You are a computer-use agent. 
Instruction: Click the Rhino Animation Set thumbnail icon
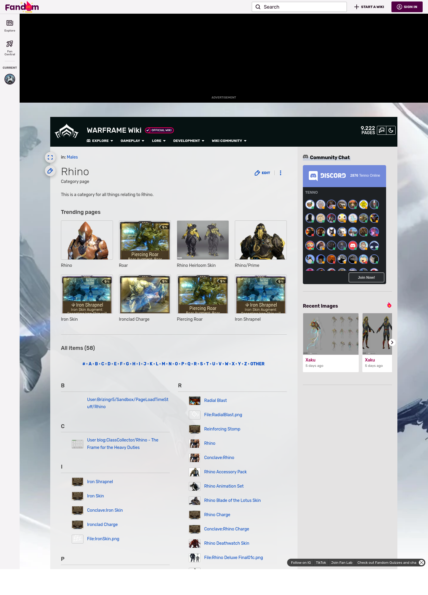tap(195, 486)
